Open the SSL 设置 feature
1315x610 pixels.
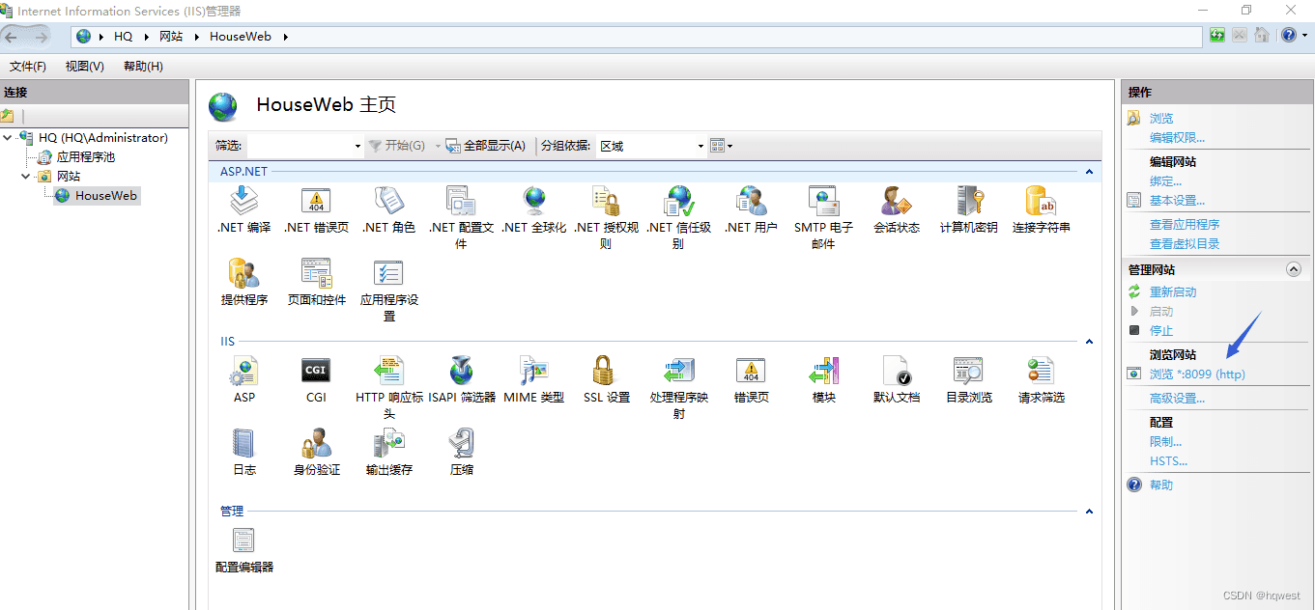pos(606,379)
